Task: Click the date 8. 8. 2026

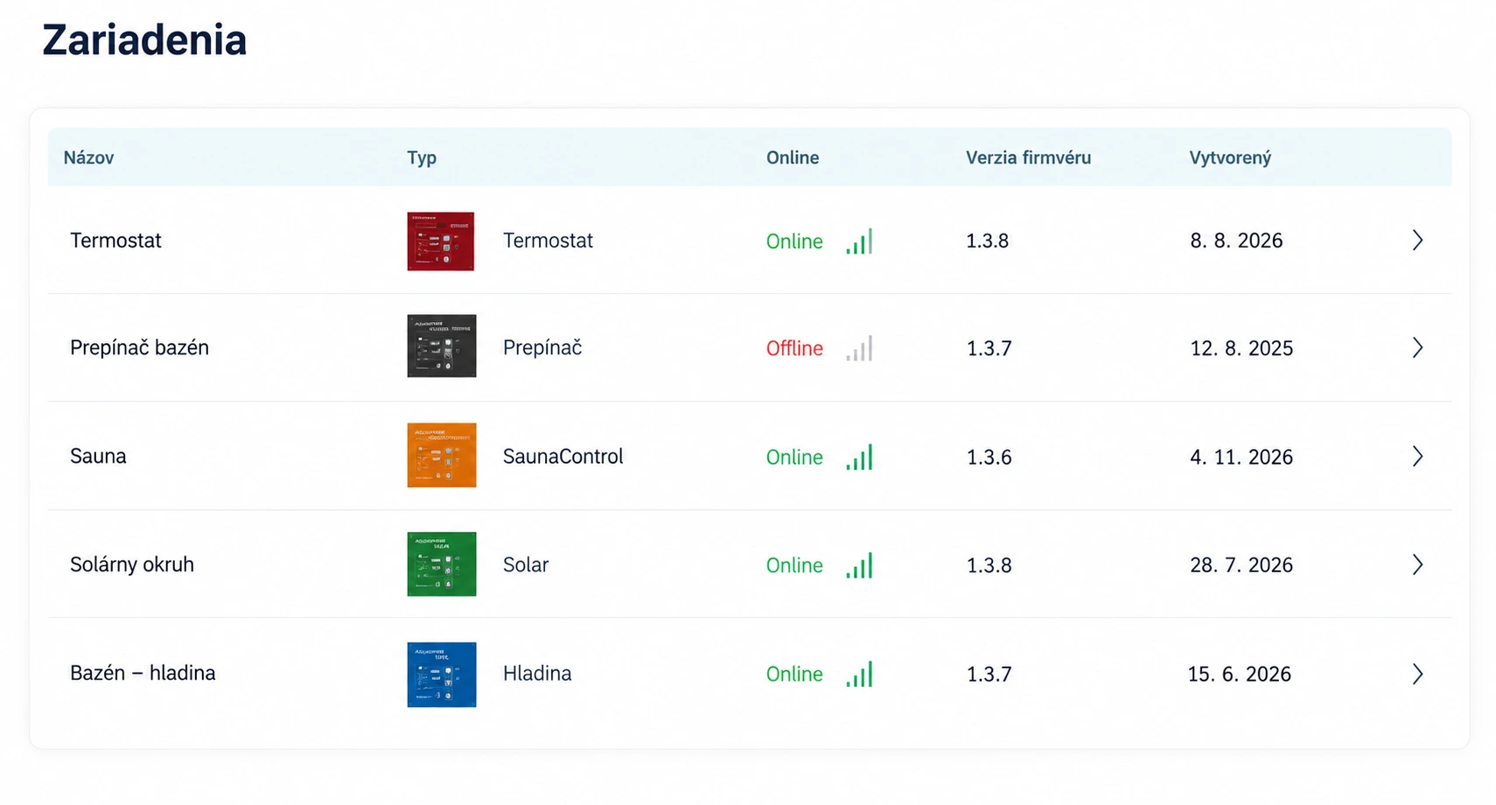Action: click(x=1236, y=241)
